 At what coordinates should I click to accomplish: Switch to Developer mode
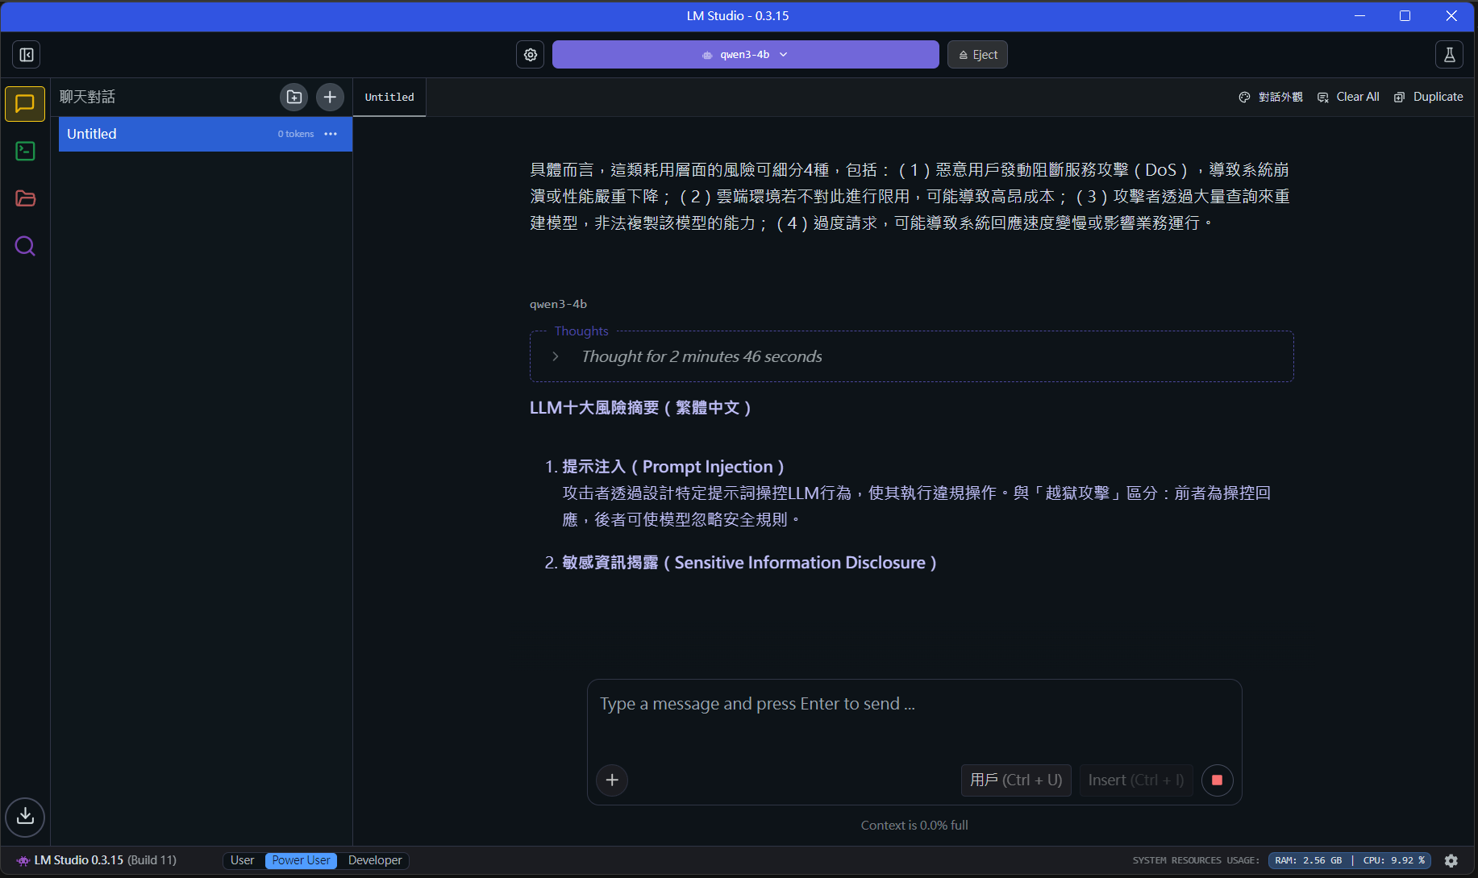pyautogui.click(x=375, y=860)
